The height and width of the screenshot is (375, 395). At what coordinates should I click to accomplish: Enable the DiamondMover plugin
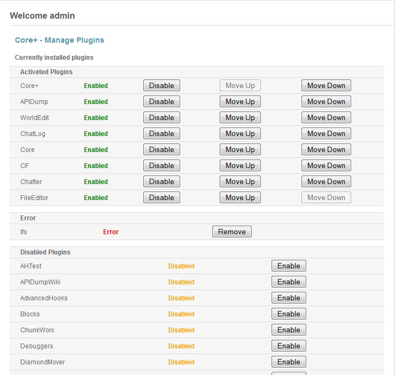[x=289, y=362]
